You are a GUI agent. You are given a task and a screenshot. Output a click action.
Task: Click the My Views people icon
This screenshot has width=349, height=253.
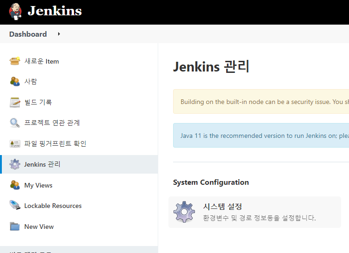point(15,185)
